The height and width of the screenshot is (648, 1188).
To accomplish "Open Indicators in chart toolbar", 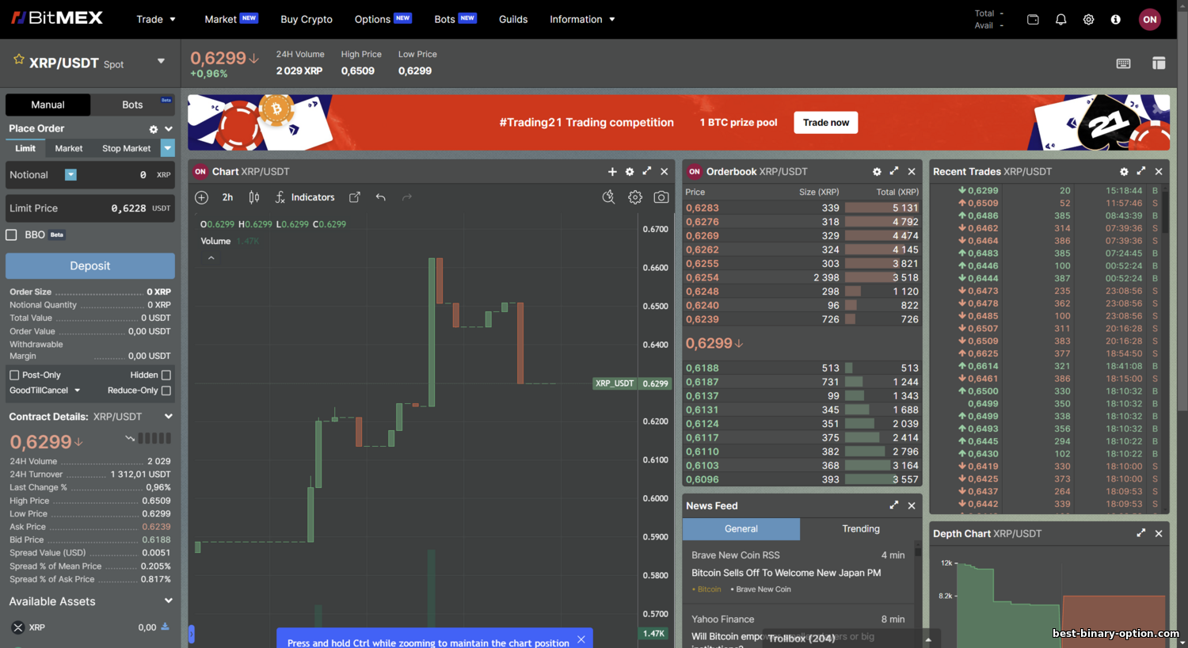I will click(305, 197).
